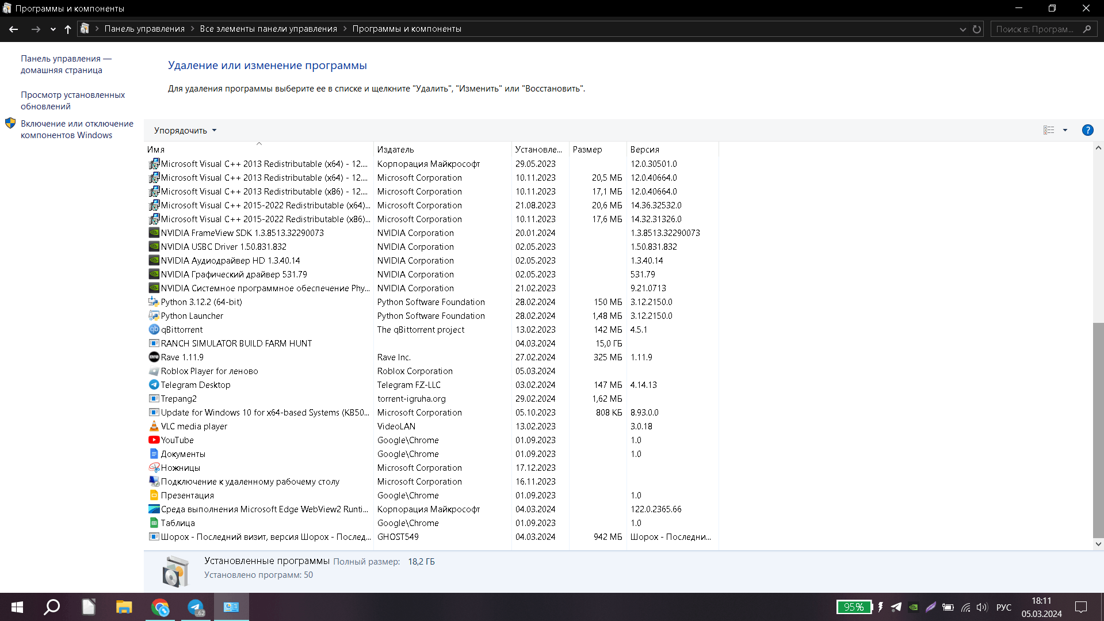Click Все элементы панели управления breadcrumb
The image size is (1104, 621).
[269, 29]
